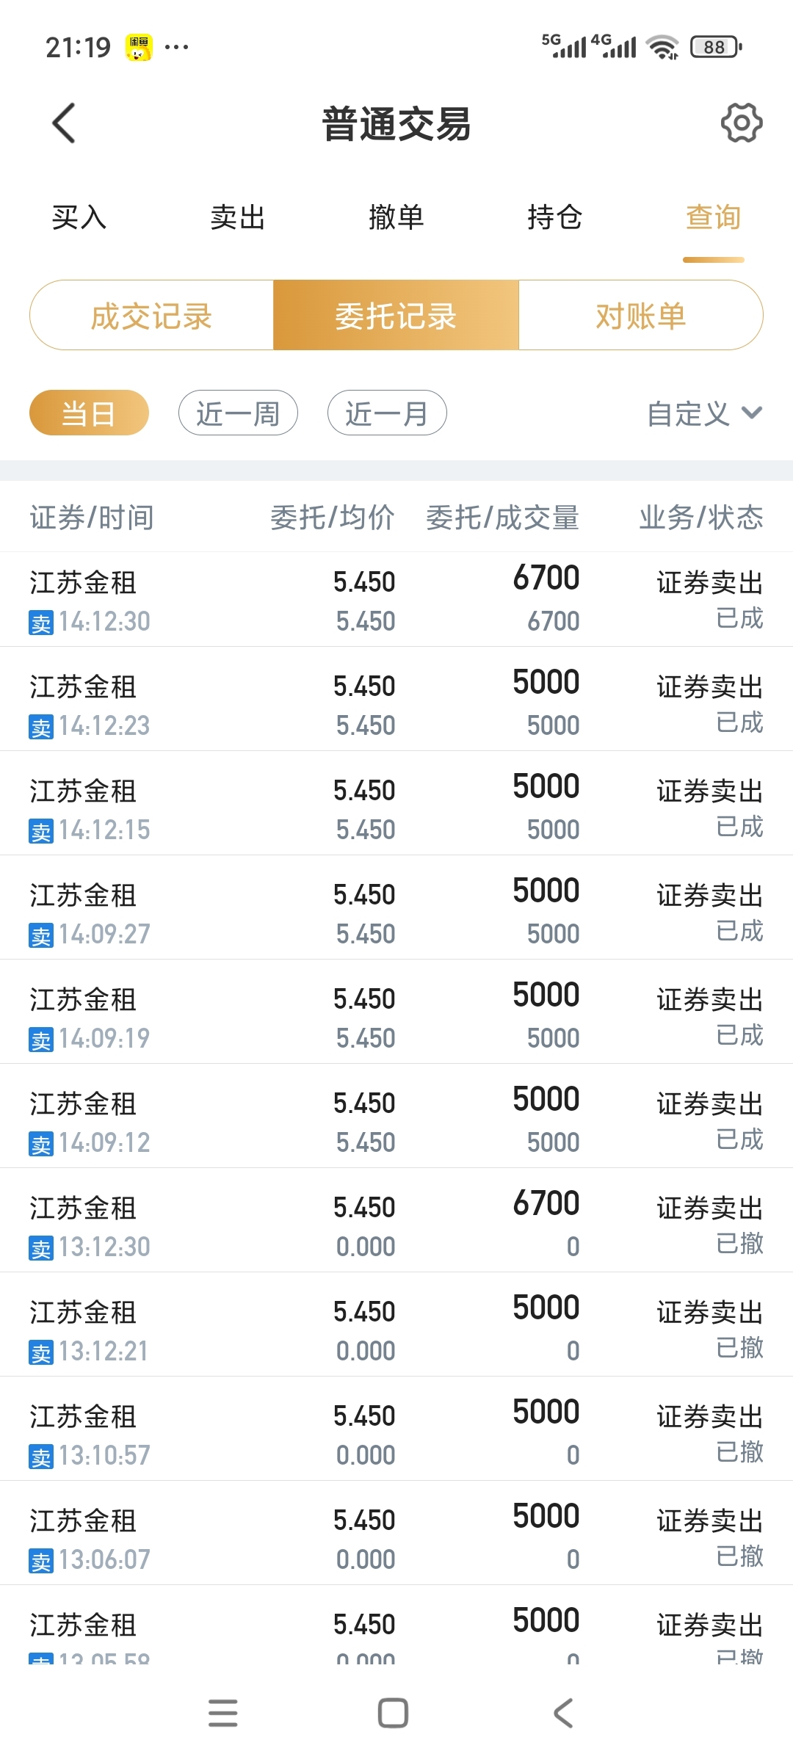
Task: Select the 近一月 date filter
Action: click(387, 413)
